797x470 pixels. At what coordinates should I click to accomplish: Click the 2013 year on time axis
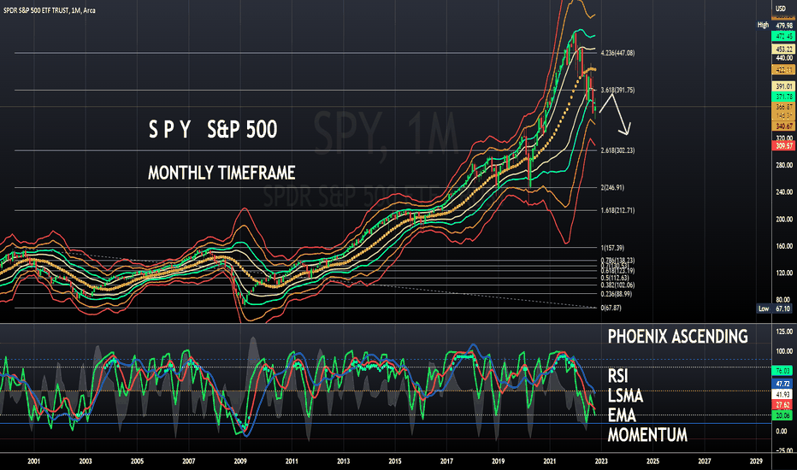[344, 461]
